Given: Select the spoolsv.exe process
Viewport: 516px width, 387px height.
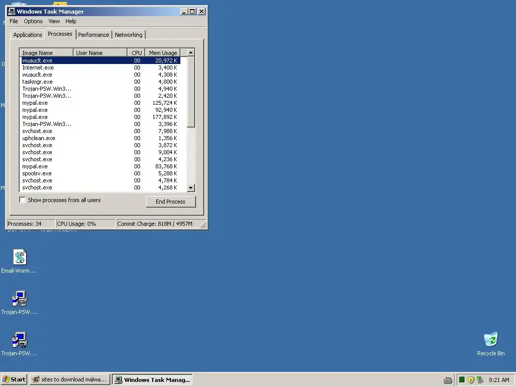Looking at the screenshot, I should (x=100, y=173).
